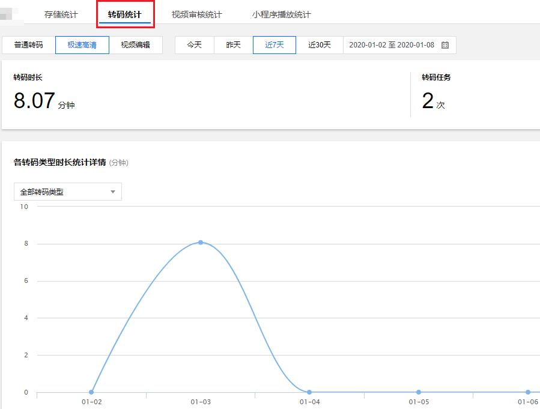The height and width of the screenshot is (409, 540).
Task: Click the 8.07 transcoding duration value
Action: coord(34,100)
